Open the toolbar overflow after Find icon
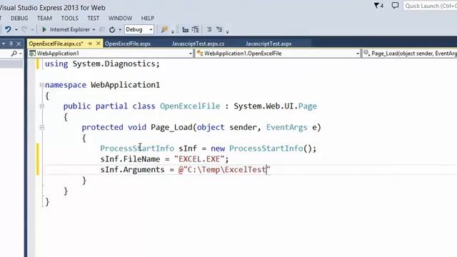Viewport: 457px width, 257px height. pyautogui.click(x=173, y=31)
